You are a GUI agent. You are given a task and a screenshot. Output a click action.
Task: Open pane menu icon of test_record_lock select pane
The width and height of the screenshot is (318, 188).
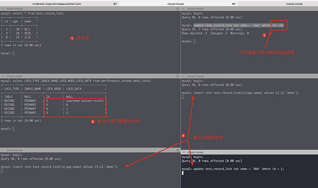pyautogui.click(x=178, y=9)
